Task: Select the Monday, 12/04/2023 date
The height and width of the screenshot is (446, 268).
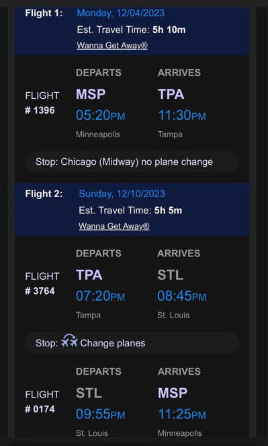Action: click(x=120, y=13)
